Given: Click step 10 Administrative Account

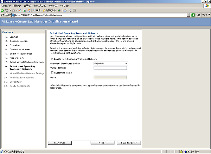Looking at the screenshot, I should (x=22, y=77).
